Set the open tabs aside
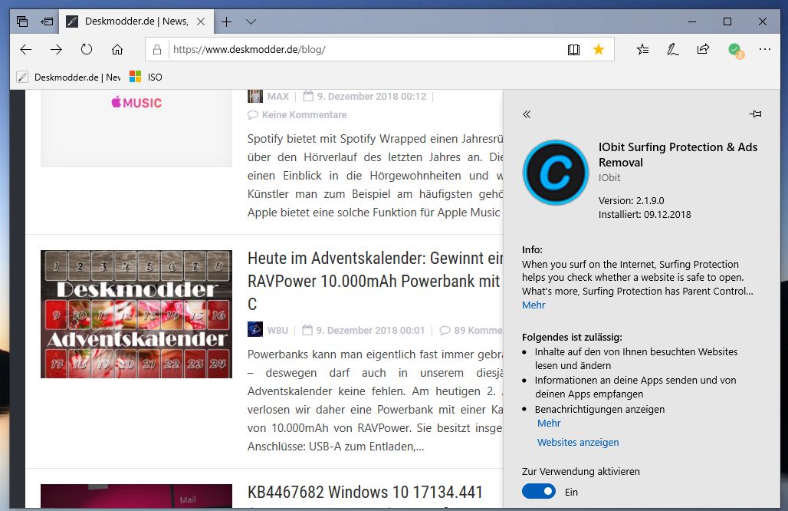This screenshot has width=788, height=511. pos(47,21)
